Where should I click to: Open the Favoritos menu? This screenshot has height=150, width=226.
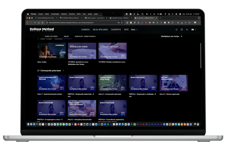tap(72, 14)
